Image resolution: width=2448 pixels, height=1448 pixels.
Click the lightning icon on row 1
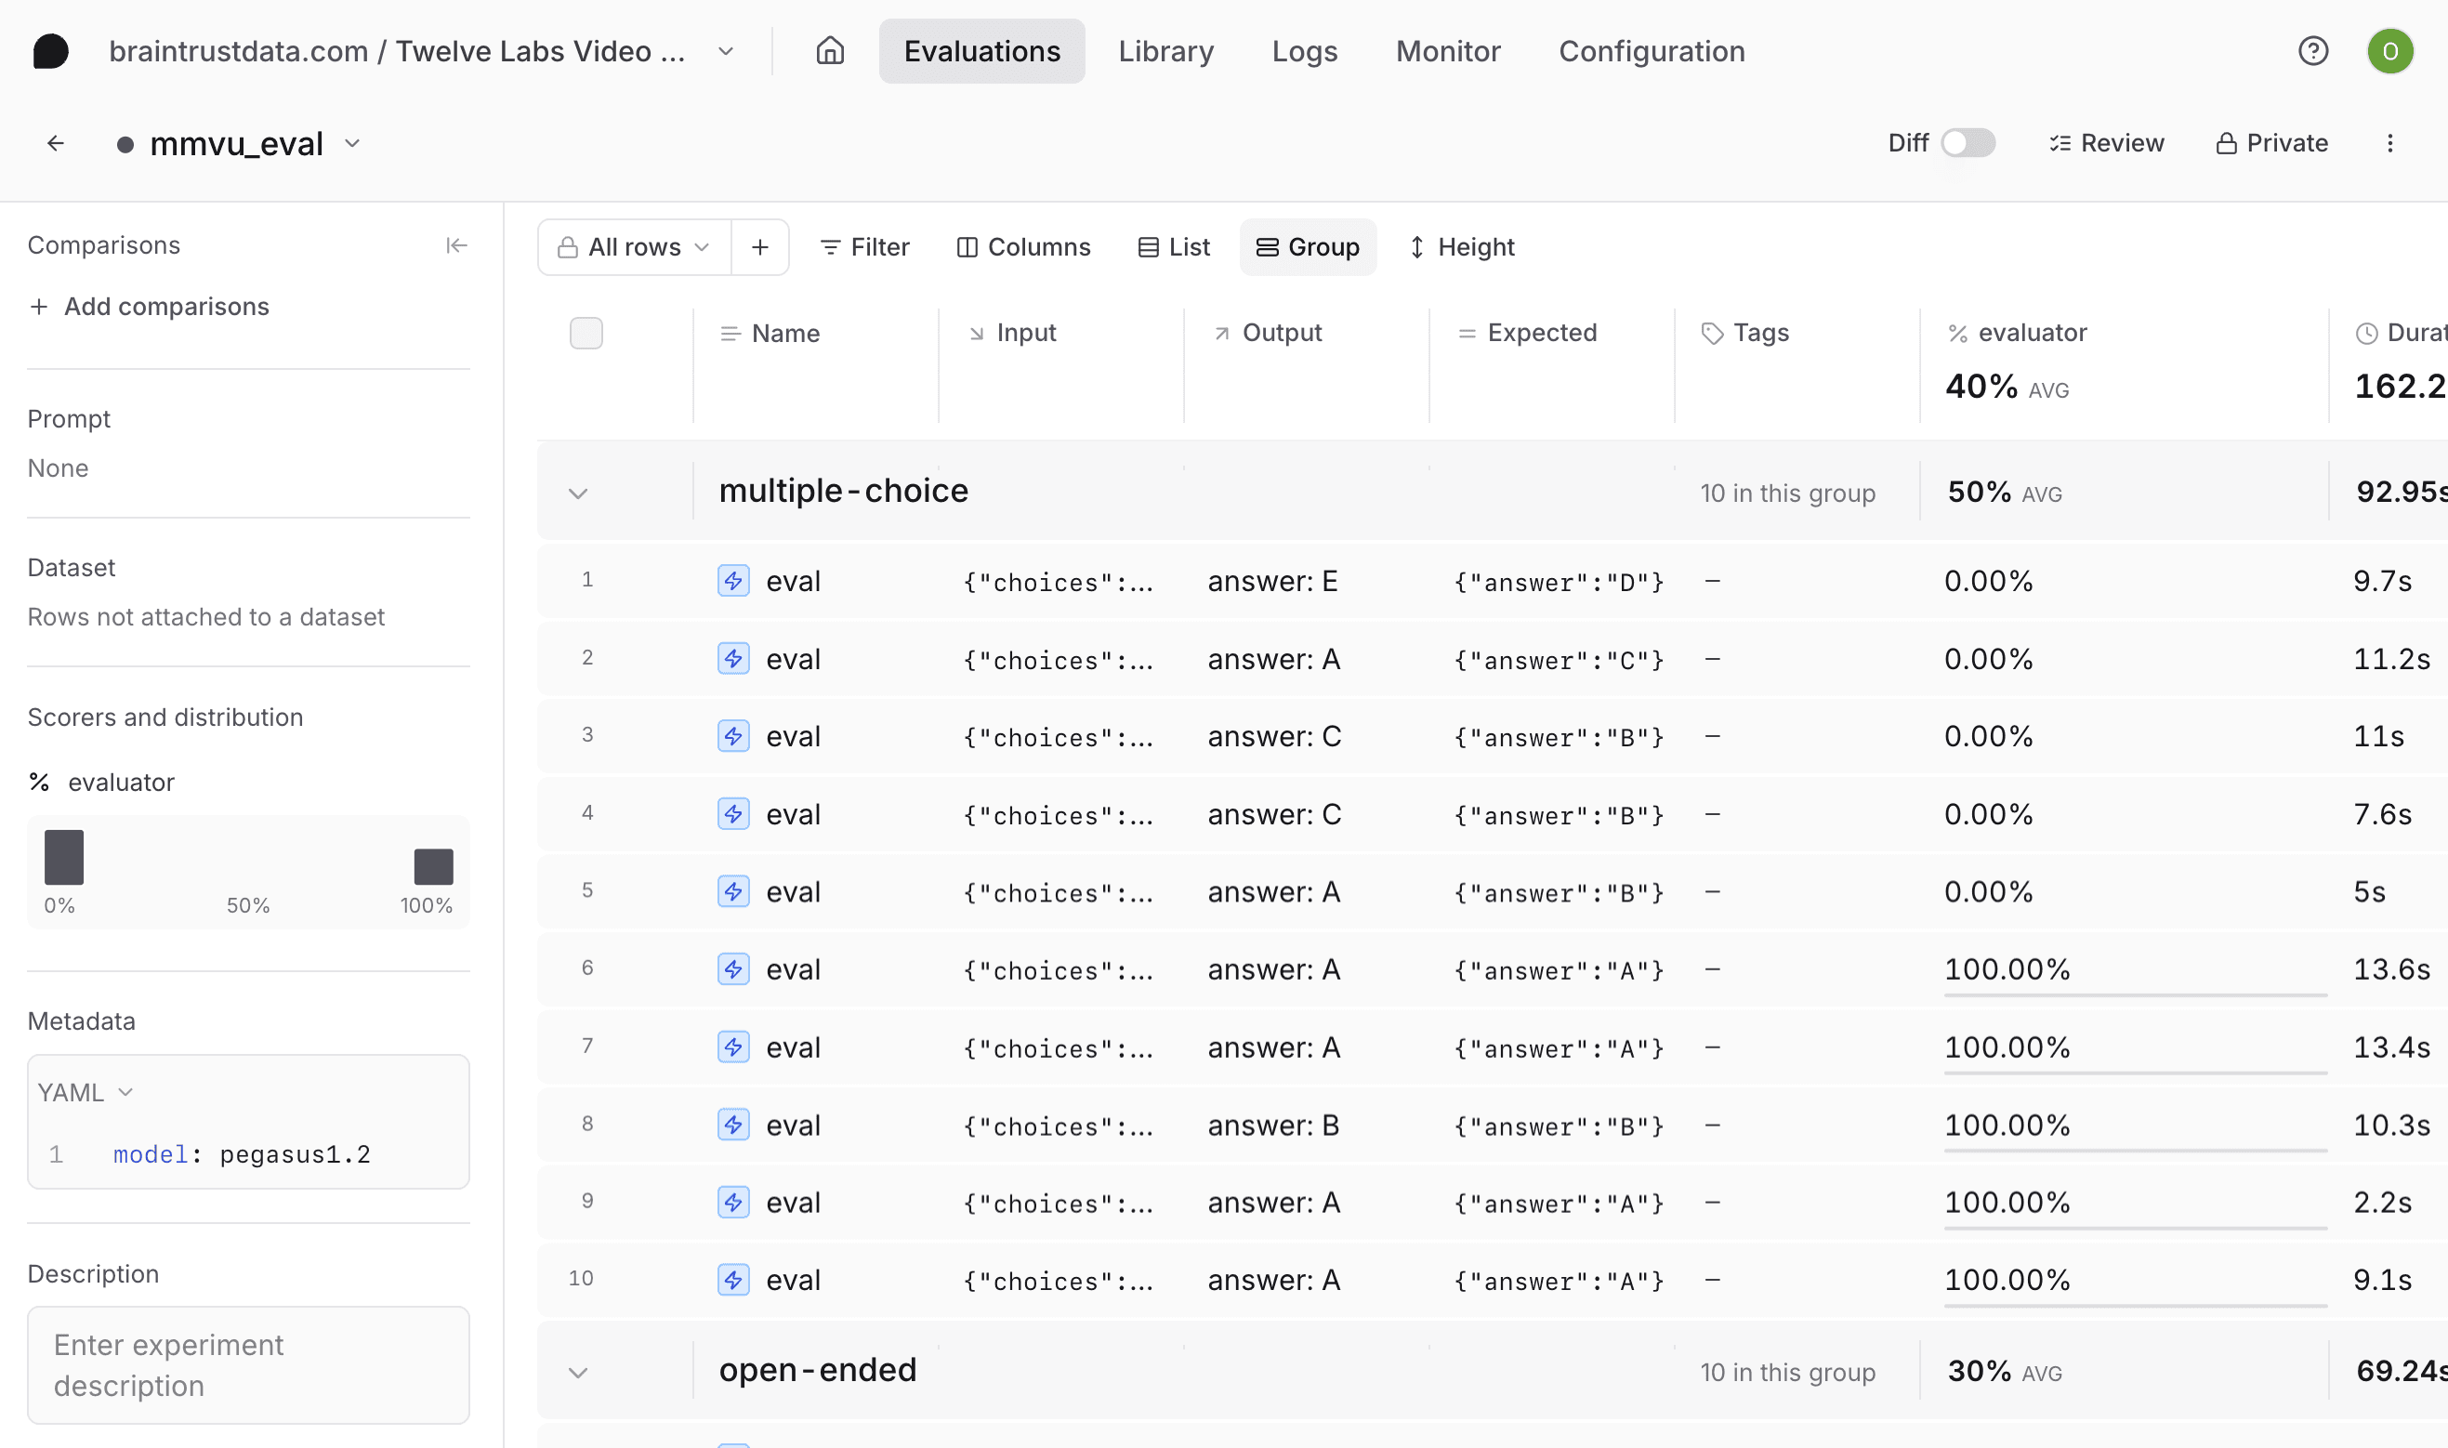click(732, 581)
